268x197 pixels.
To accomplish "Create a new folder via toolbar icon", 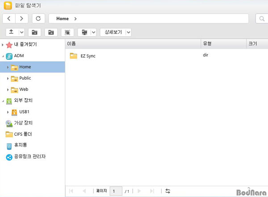I will point(34,32).
